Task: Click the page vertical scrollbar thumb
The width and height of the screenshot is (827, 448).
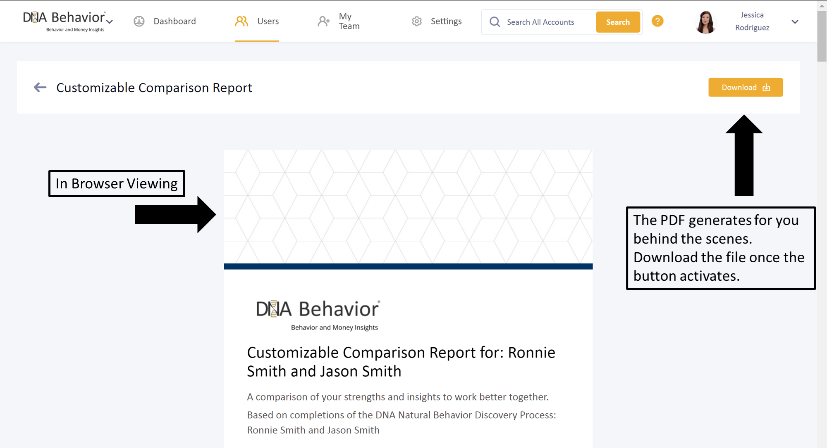Action: point(822,36)
